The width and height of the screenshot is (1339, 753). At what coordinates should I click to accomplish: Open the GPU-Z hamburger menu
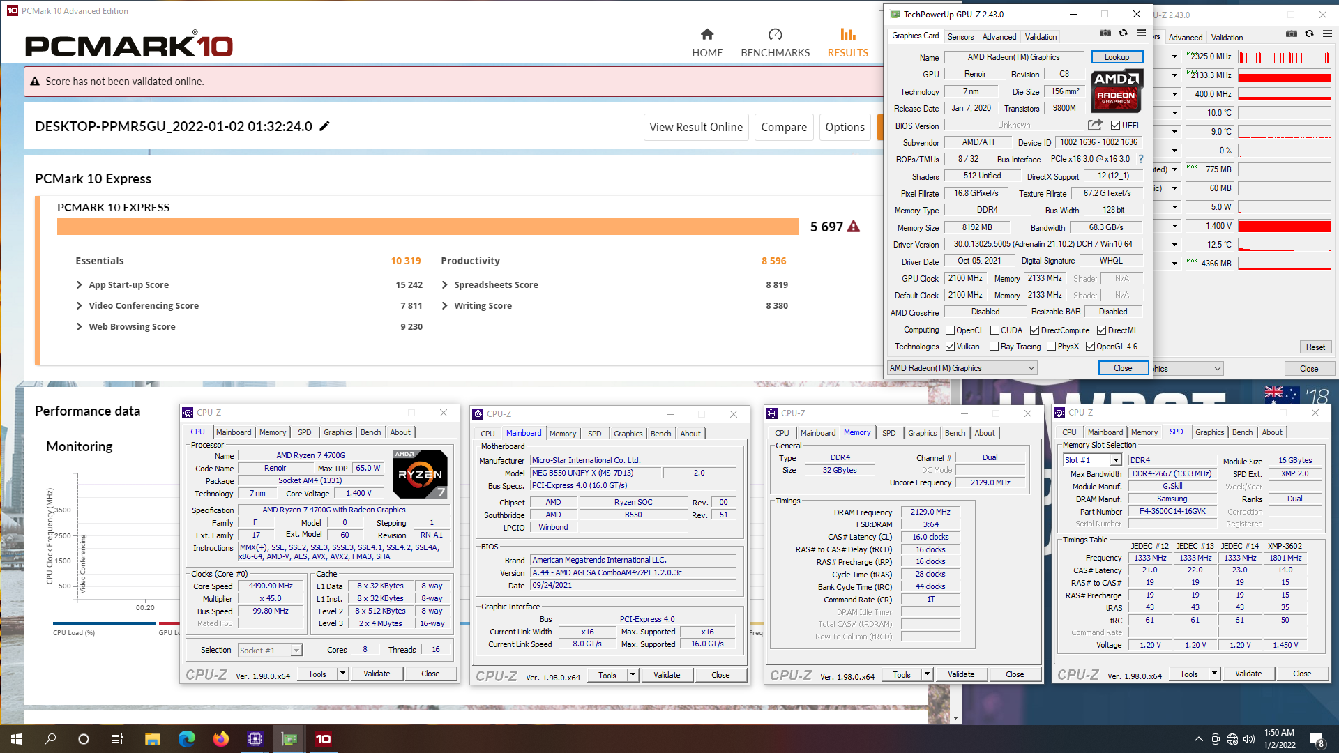(1141, 33)
